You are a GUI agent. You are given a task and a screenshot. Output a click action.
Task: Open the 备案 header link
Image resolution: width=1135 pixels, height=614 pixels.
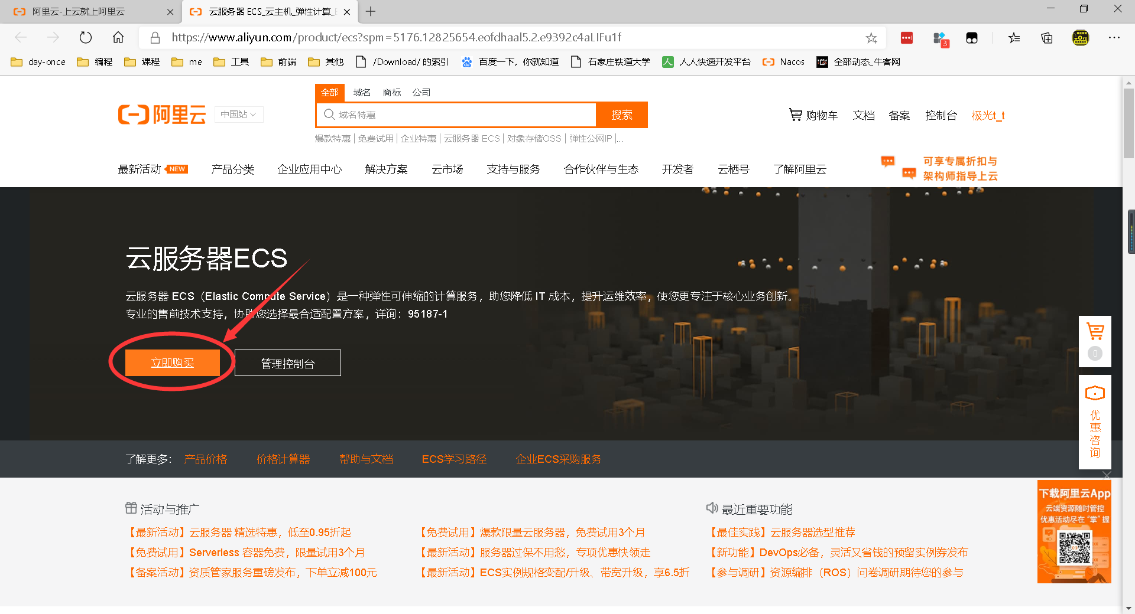[x=899, y=116]
